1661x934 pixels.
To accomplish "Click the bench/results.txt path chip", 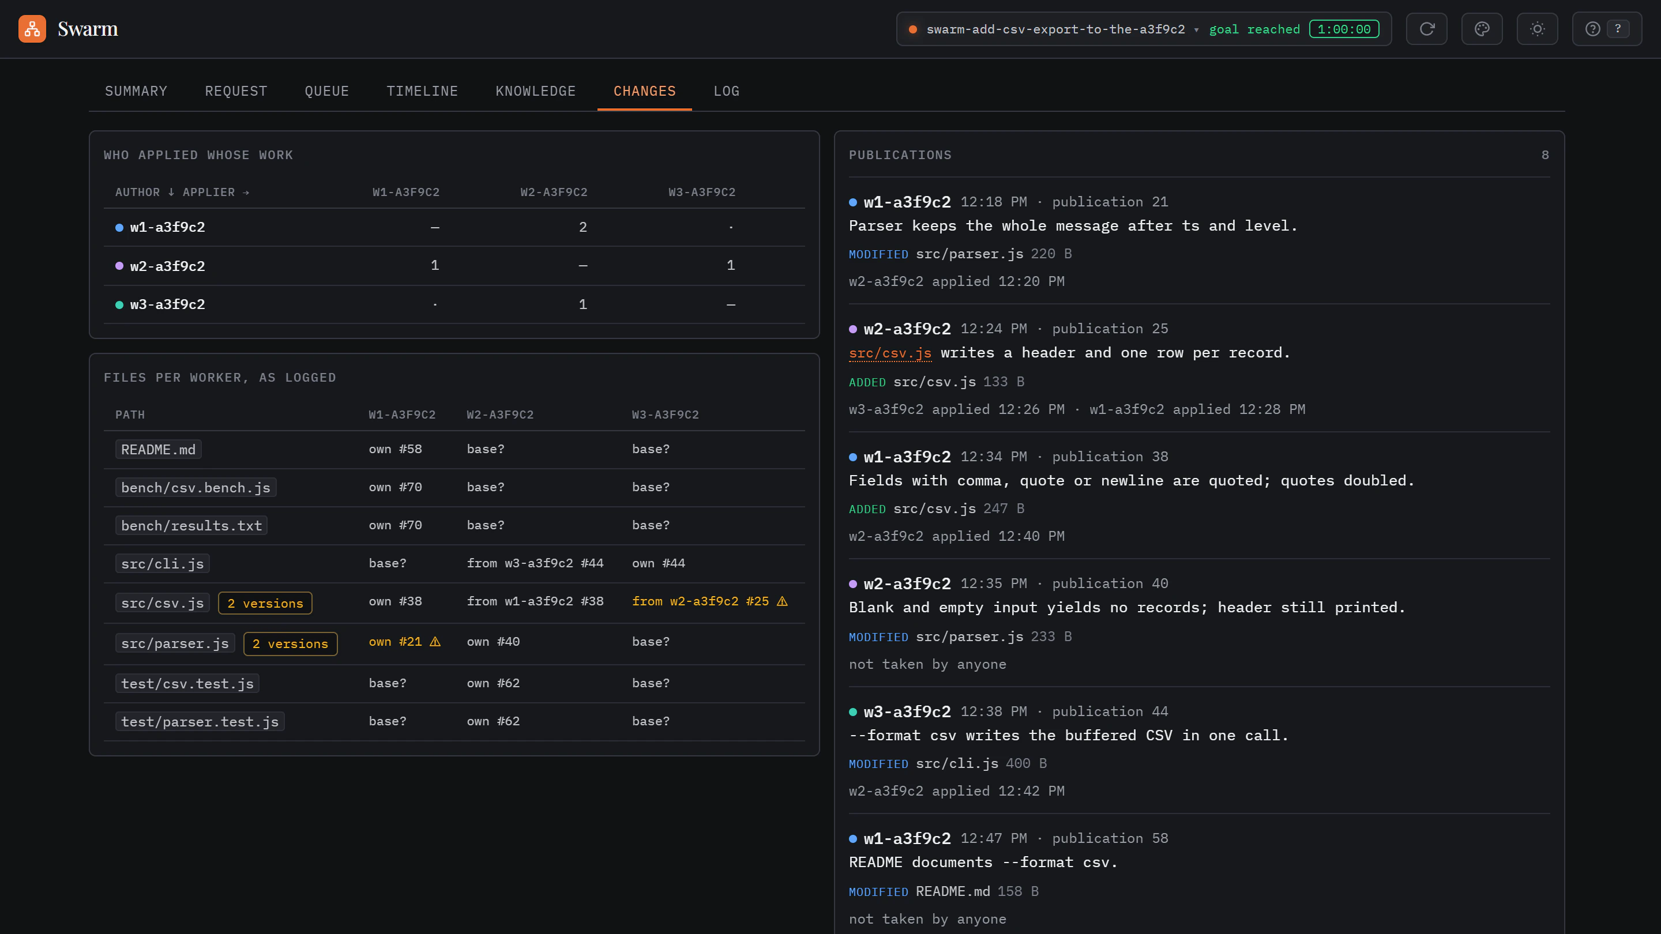I will click(x=191, y=526).
